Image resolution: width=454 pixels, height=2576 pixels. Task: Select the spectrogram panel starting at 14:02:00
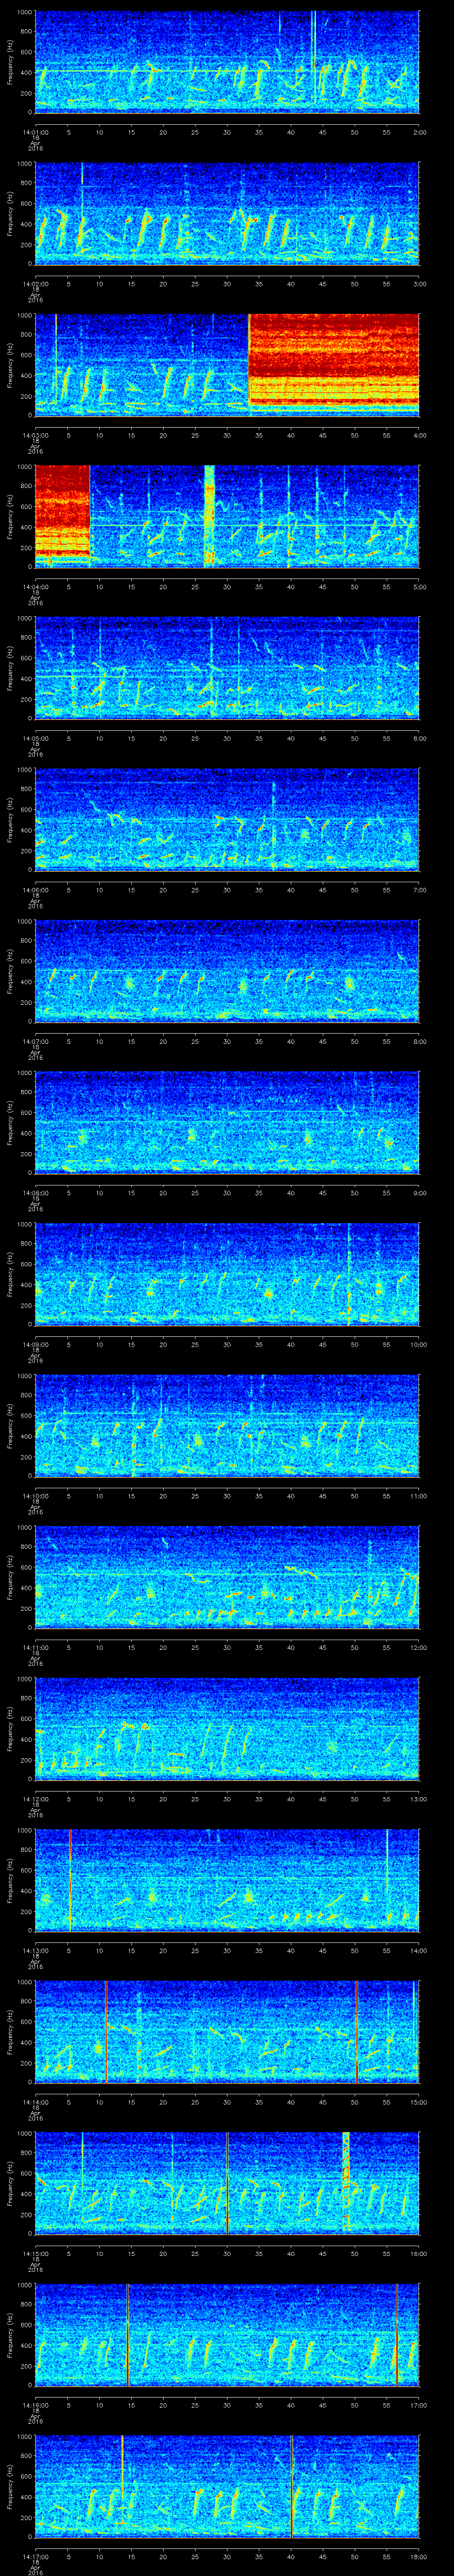[x=227, y=213]
